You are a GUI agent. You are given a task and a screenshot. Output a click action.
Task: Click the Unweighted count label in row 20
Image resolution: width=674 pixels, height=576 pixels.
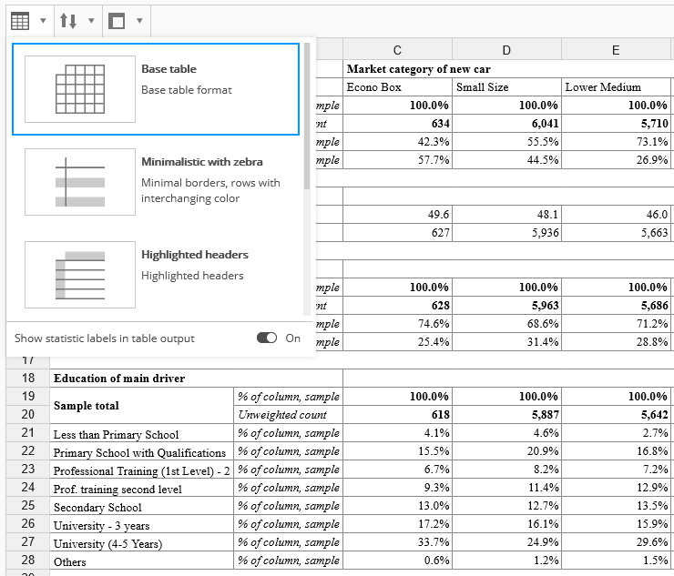(x=288, y=415)
